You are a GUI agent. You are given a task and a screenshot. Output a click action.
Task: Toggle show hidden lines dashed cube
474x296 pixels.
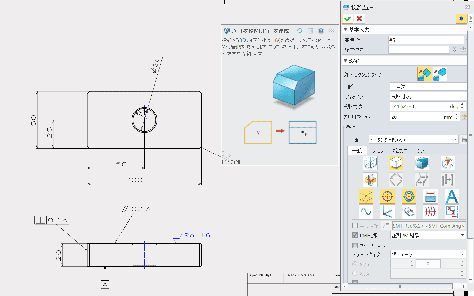coord(366,196)
